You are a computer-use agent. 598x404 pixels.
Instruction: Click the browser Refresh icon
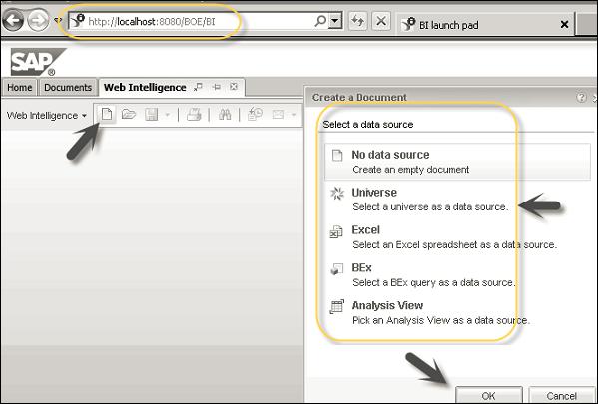pyautogui.click(x=357, y=21)
